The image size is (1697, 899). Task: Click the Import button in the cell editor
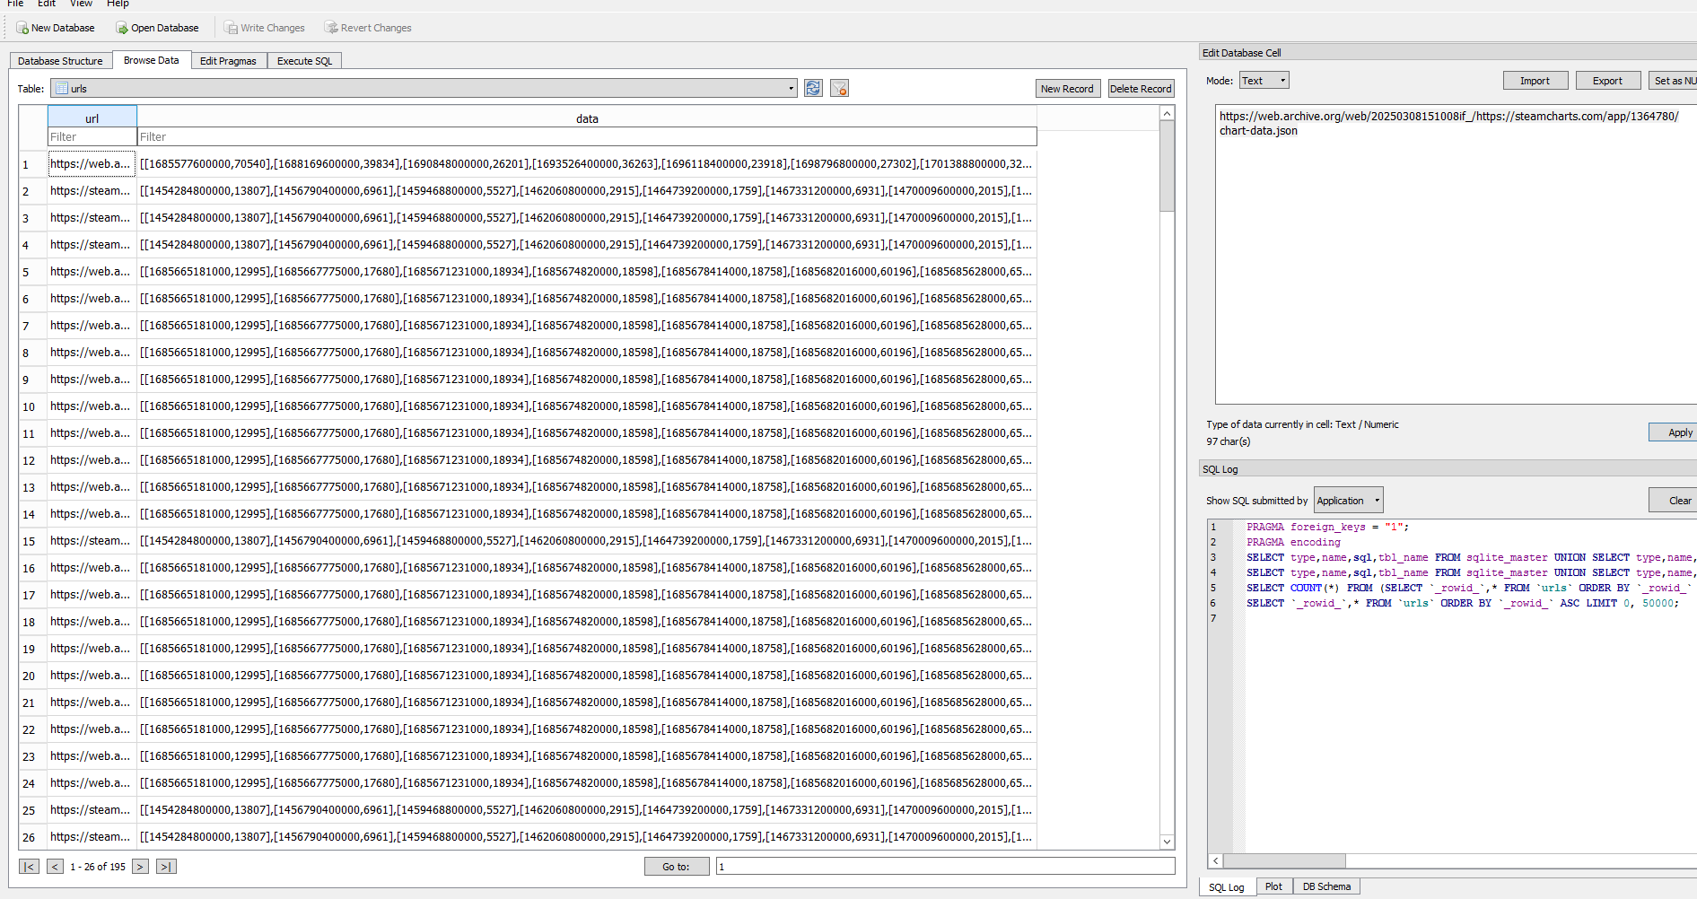click(x=1535, y=81)
